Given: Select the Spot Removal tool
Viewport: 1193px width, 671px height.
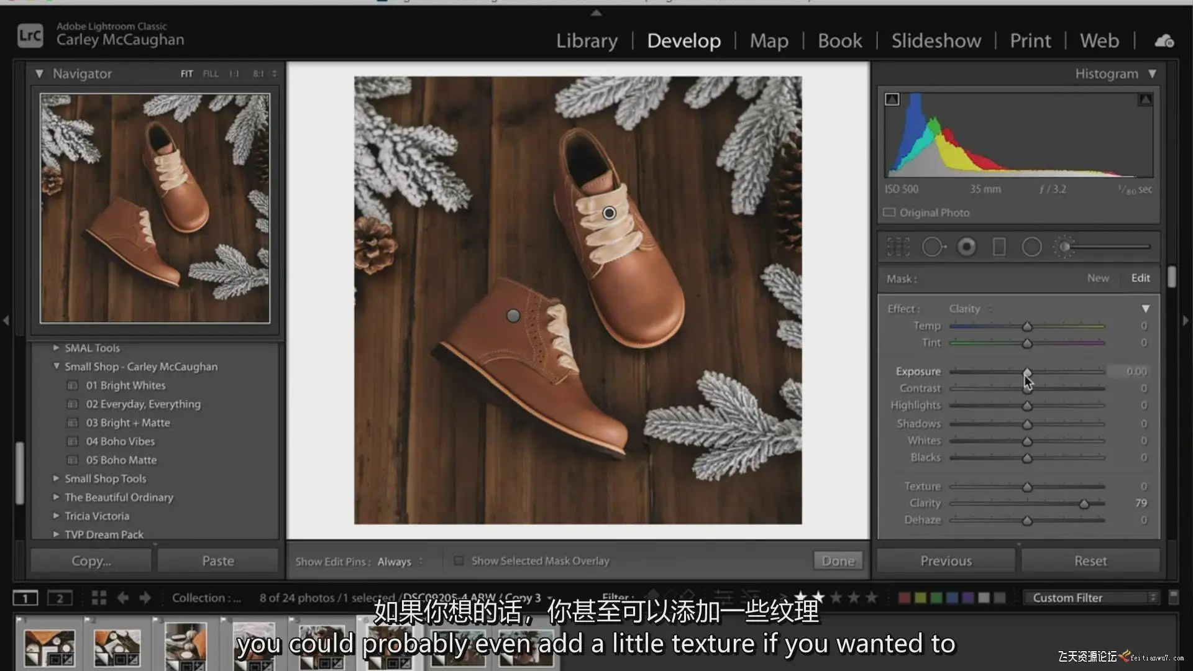Looking at the screenshot, I should tap(933, 247).
